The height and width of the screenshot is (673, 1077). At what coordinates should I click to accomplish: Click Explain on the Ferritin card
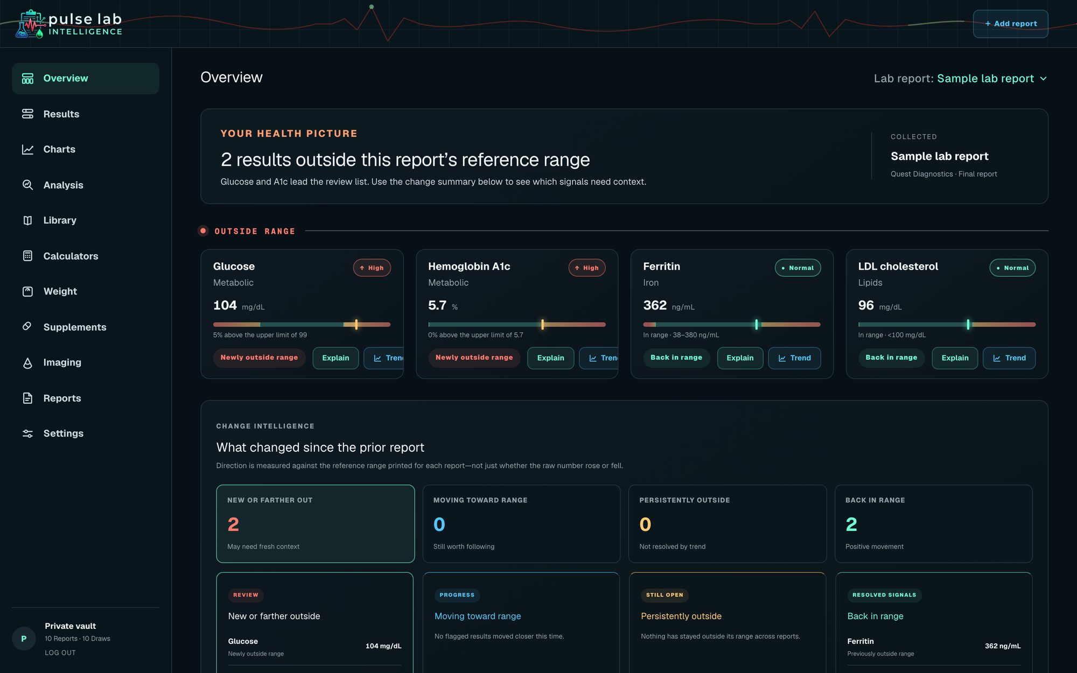tap(740, 358)
